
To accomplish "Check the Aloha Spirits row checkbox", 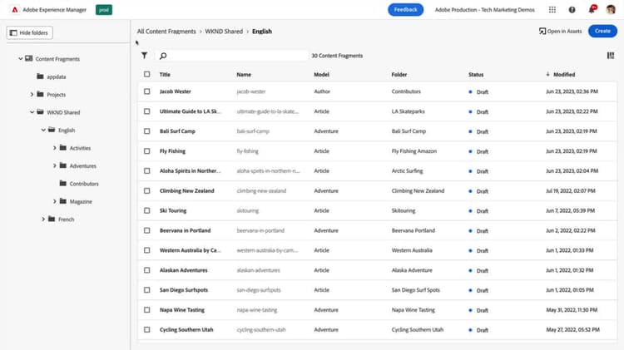I will coord(146,171).
